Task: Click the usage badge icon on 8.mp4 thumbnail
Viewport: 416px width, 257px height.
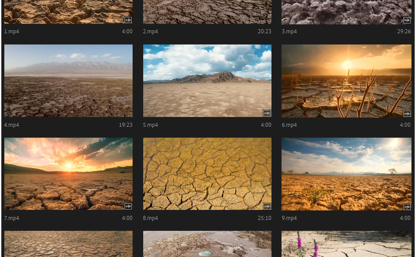Action: (x=267, y=206)
